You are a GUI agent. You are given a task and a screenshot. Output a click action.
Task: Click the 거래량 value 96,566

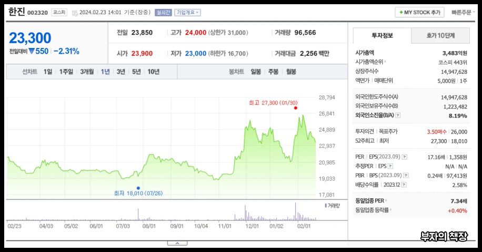tap(305, 33)
